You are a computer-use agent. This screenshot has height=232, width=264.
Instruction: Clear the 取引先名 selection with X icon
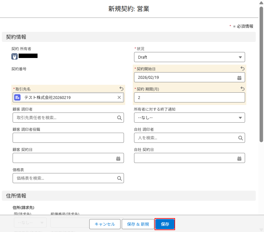tap(119, 97)
